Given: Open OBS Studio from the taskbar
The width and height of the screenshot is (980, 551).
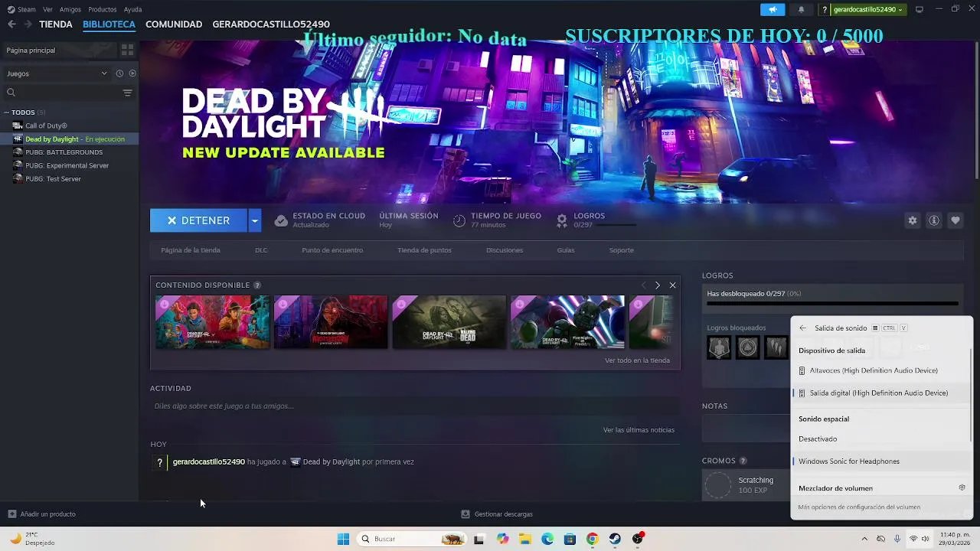Looking at the screenshot, I should click(x=638, y=539).
